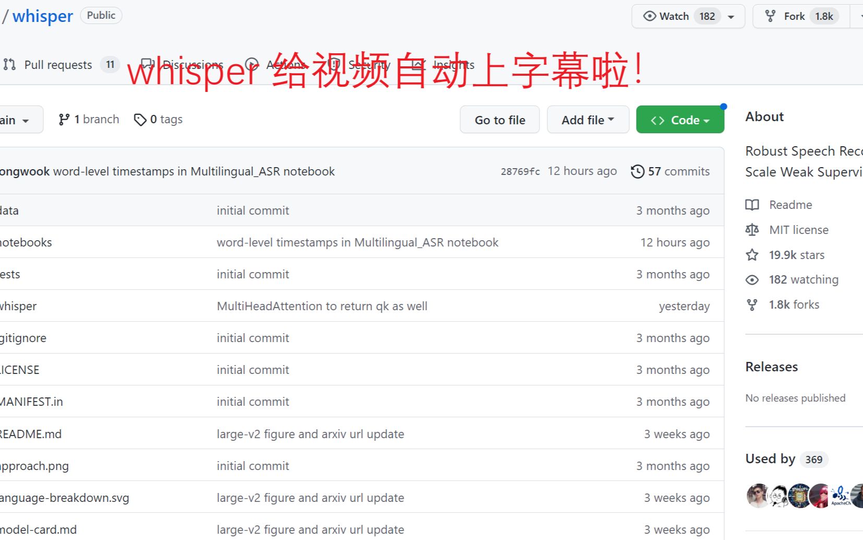Click the commit history clock icon
The image size is (863, 540).
pos(638,171)
